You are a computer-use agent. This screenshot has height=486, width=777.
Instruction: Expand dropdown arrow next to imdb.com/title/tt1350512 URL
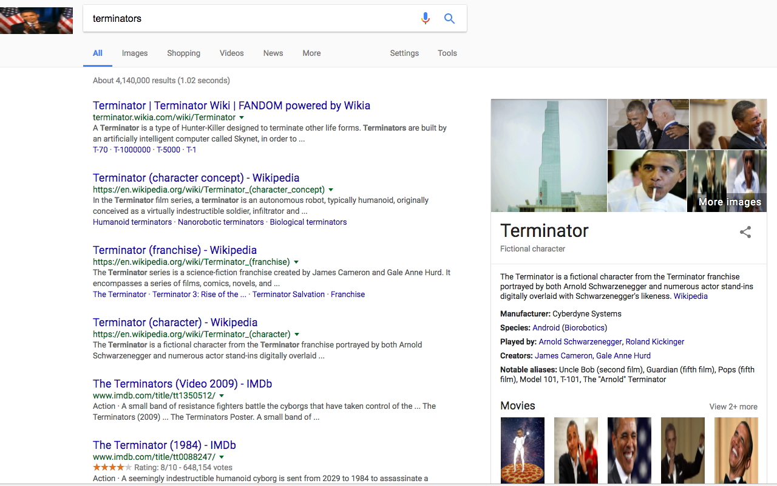pyautogui.click(x=222, y=396)
